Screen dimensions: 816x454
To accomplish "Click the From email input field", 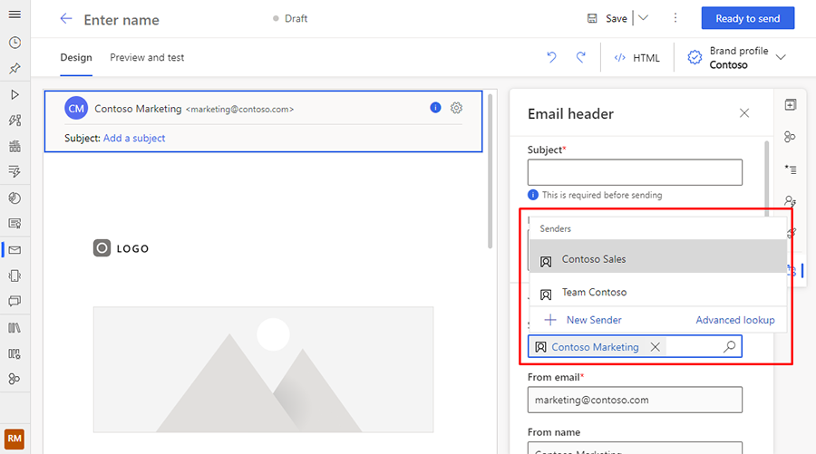I will 635,400.
